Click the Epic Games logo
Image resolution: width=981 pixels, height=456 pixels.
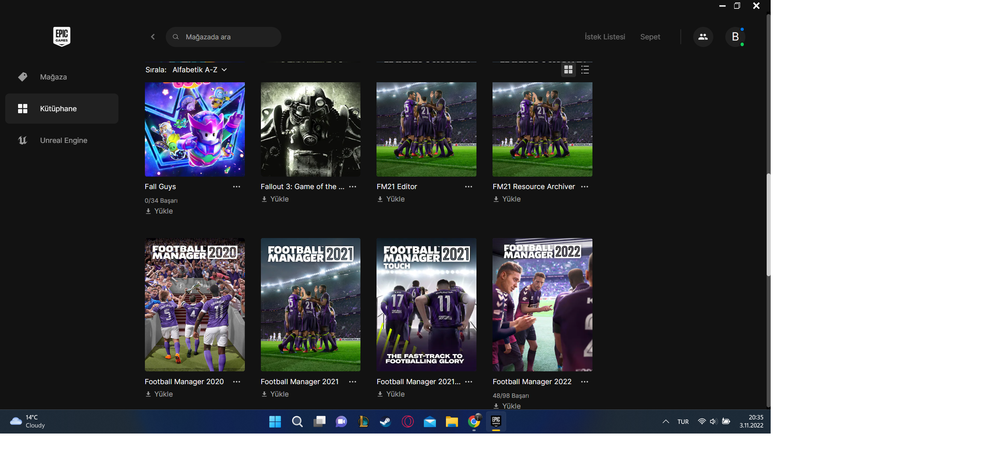coord(62,37)
